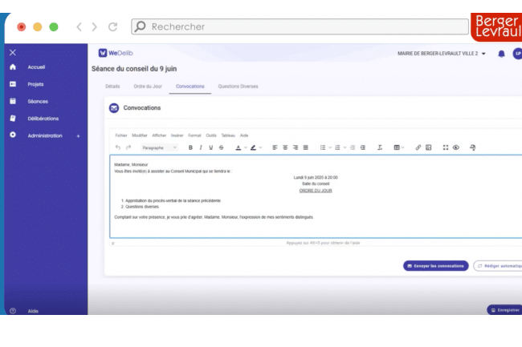The width and height of the screenshot is (522, 347).
Task: Click the undo arrow in the editor
Action: 118,147
